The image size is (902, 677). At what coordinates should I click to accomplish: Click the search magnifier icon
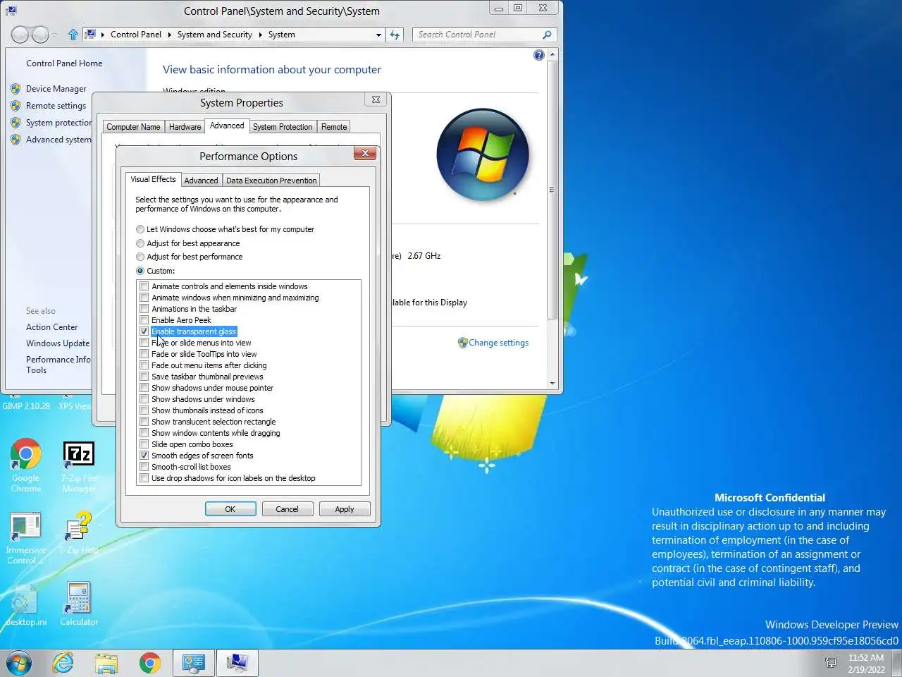pos(547,35)
